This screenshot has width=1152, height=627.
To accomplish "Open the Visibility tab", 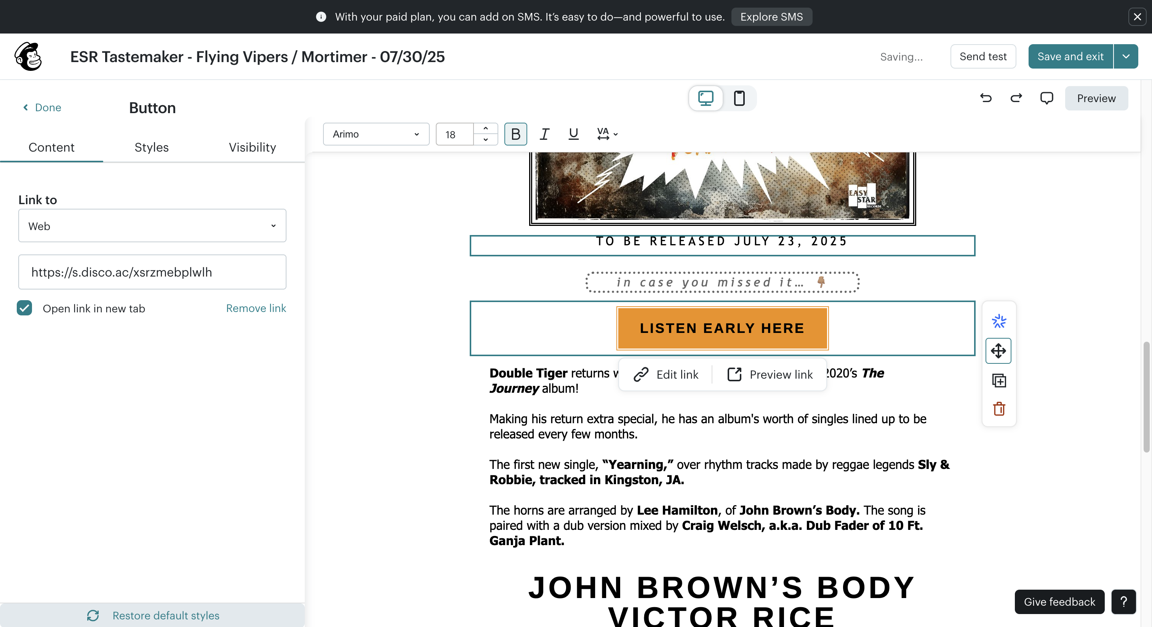I will coord(252,147).
